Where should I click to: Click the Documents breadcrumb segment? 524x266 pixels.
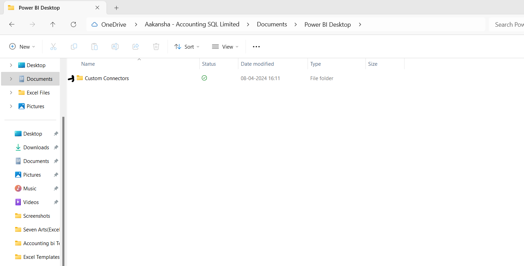pyautogui.click(x=272, y=24)
